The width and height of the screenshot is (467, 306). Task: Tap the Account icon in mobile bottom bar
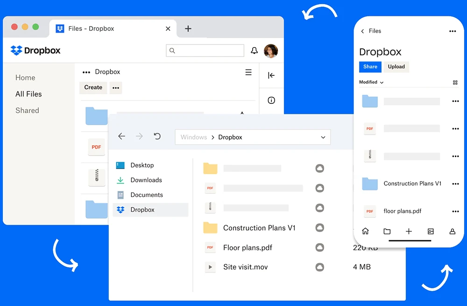click(x=453, y=231)
